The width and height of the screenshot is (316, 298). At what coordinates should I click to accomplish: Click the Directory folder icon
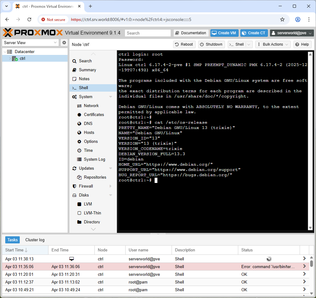coord(79,222)
